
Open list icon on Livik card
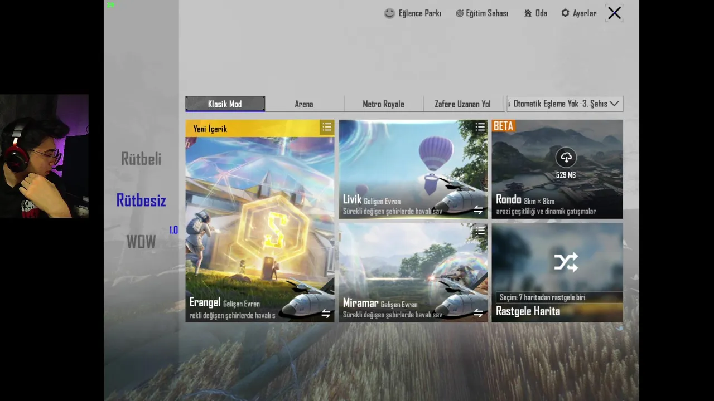point(480,128)
